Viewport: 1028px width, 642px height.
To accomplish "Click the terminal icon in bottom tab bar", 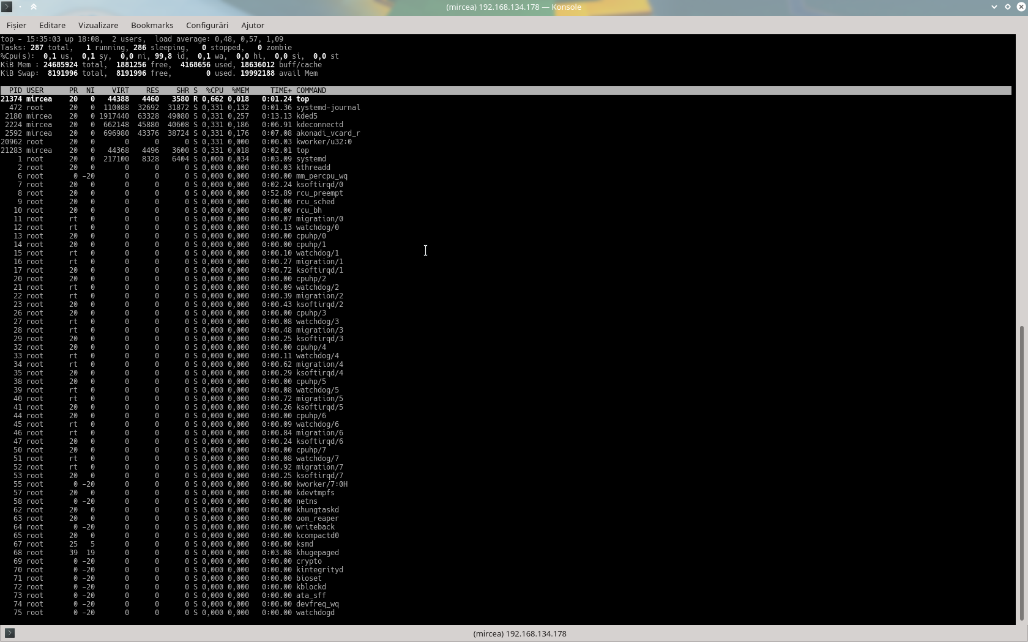I will coord(10,633).
